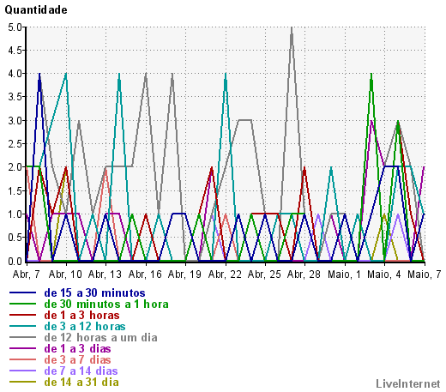Click the 'Abr, 22' date label

coord(225,274)
